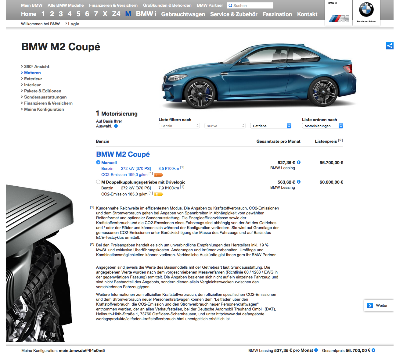Click the 60.600,00 € list price
The width and height of the screenshot is (414, 355).
(x=331, y=182)
